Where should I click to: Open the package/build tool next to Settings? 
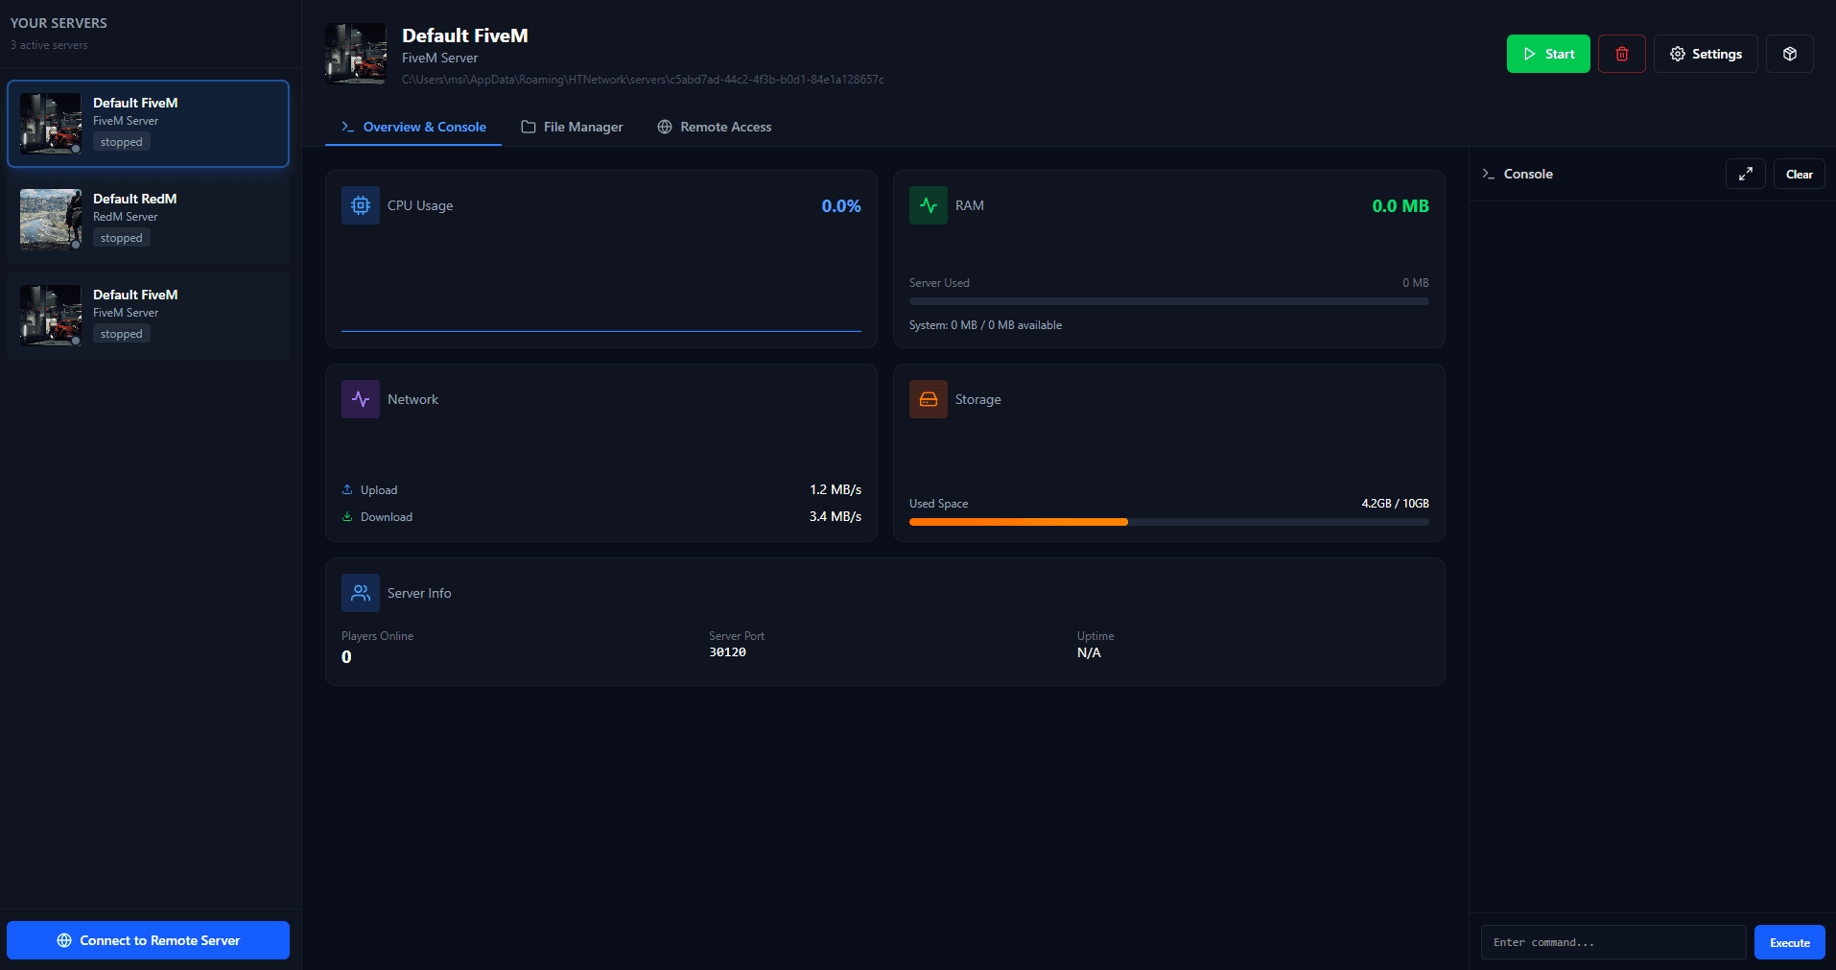[x=1789, y=53]
